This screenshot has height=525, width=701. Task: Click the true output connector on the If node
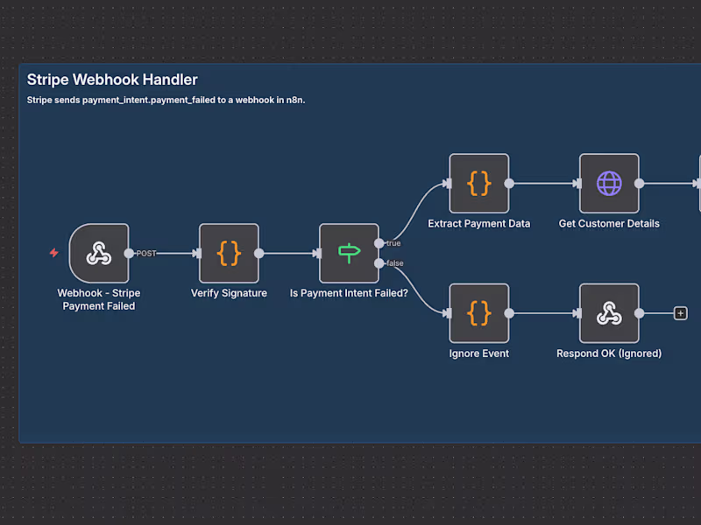[380, 242]
